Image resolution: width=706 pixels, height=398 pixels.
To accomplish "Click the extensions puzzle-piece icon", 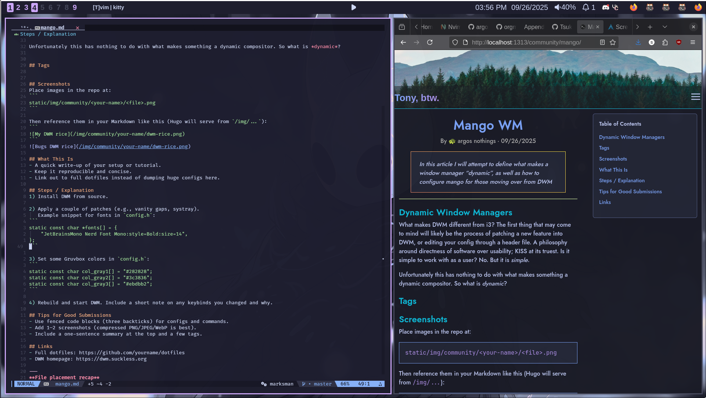I will pyautogui.click(x=665, y=42).
